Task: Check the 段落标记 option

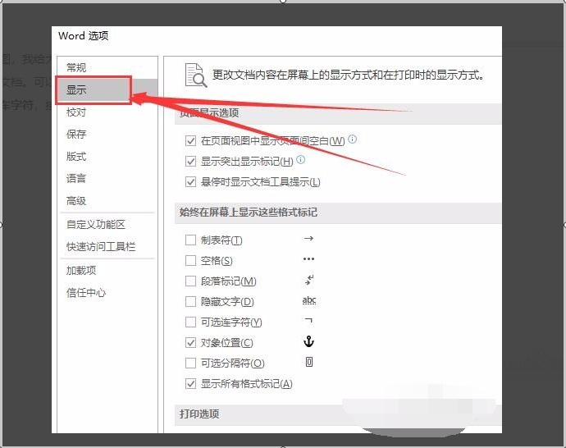Action: 190,281
